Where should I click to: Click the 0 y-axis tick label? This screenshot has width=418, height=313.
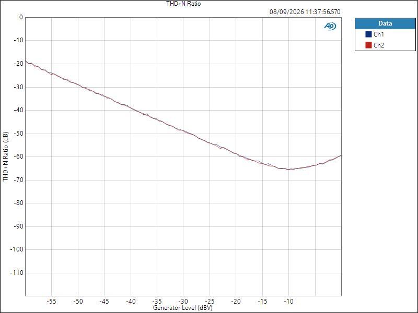coord(21,17)
